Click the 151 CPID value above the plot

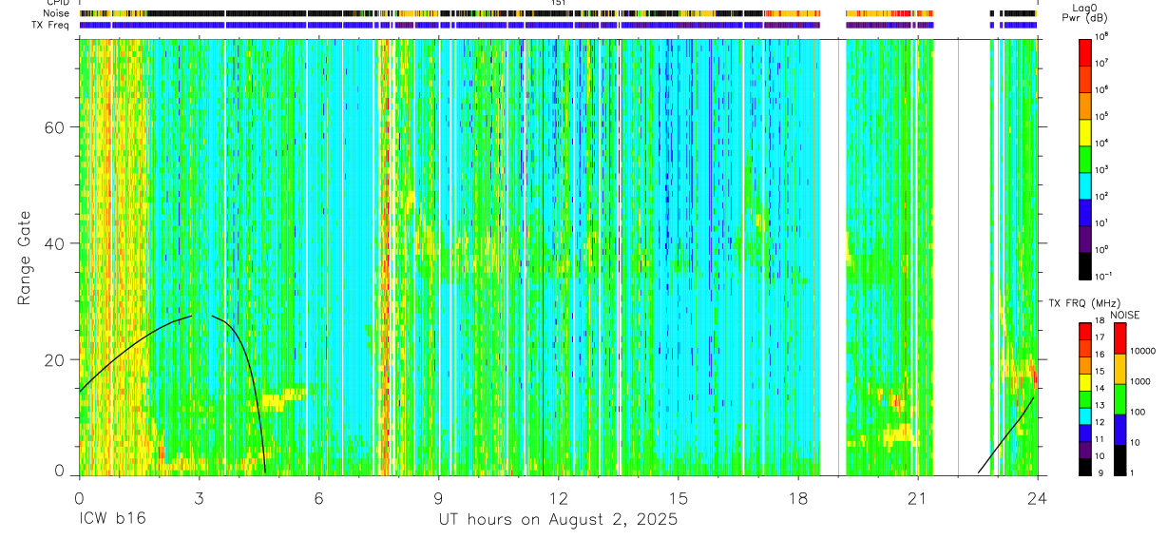pyautogui.click(x=558, y=3)
